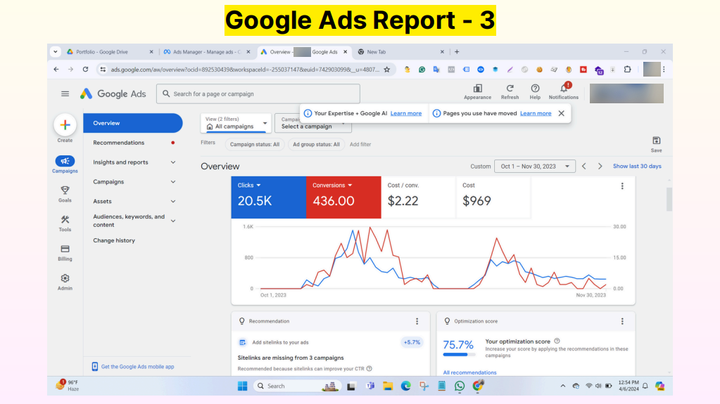720x404 pixels.
Task: Open File Explorer from taskbar
Action: pos(388,386)
